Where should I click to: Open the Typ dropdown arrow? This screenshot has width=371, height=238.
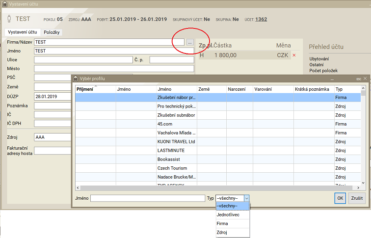(247, 198)
